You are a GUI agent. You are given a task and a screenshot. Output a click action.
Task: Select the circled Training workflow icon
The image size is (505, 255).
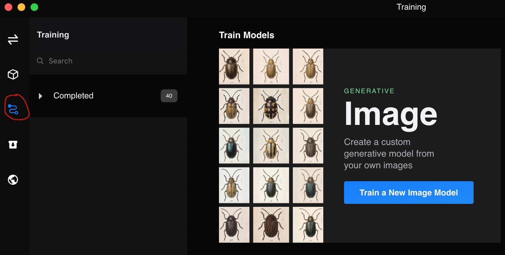coord(13,109)
